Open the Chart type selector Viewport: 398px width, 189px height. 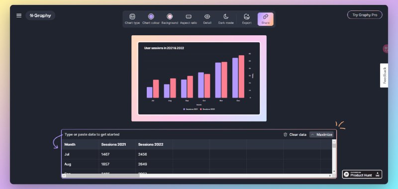click(x=132, y=19)
